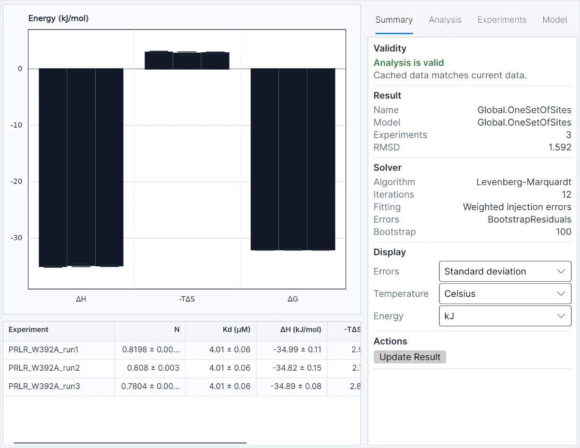Screen dimensions: 580x448
Task: Click the Iterations value 12
Action: 566,195
